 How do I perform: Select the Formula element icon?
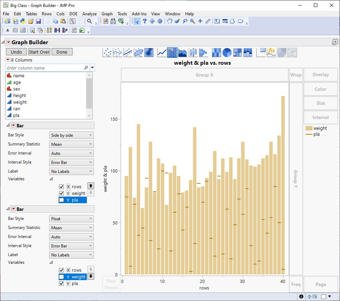[x=271, y=52]
